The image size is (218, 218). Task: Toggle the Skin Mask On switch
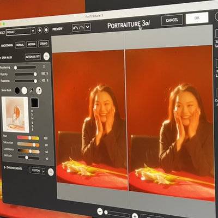pyautogui.click(x=46, y=56)
